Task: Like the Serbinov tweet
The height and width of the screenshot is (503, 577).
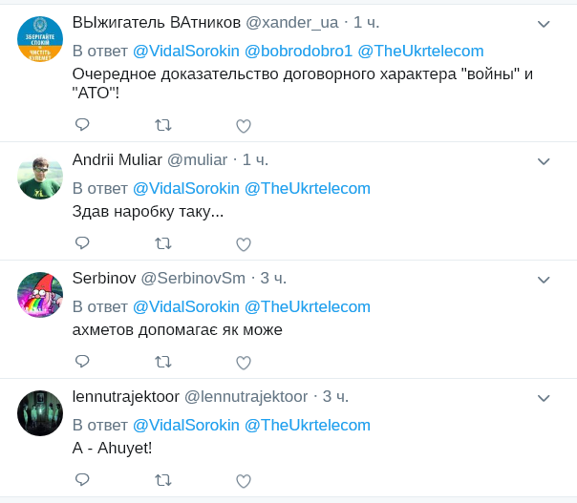Action: coord(243,363)
